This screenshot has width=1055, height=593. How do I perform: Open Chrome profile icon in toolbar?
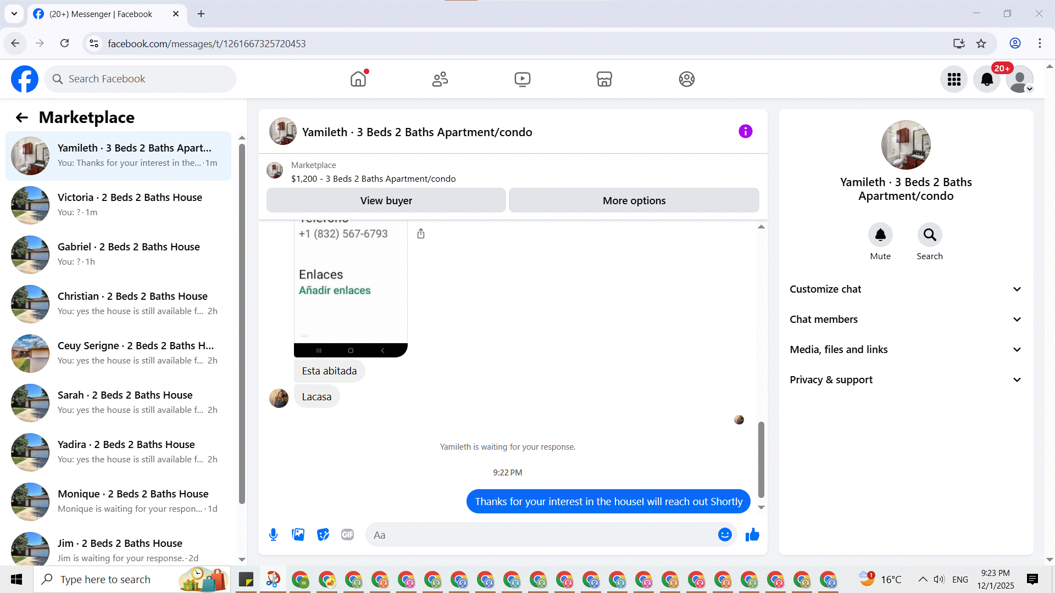[1015, 43]
